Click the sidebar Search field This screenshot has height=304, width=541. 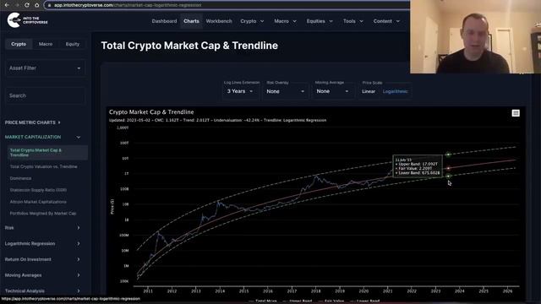coord(45,95)
